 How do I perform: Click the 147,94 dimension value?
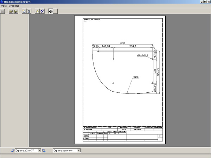coord(106,46)
